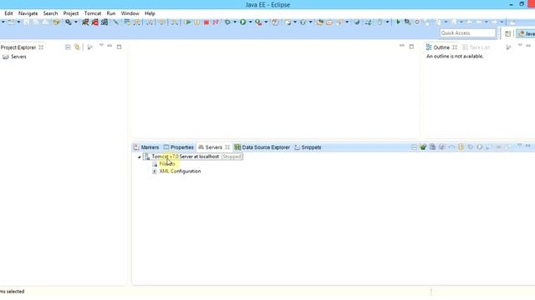The height and width of the screenshot is (300, 535).
Task: Restore down the Eclipse window
Action: point(522,4)
